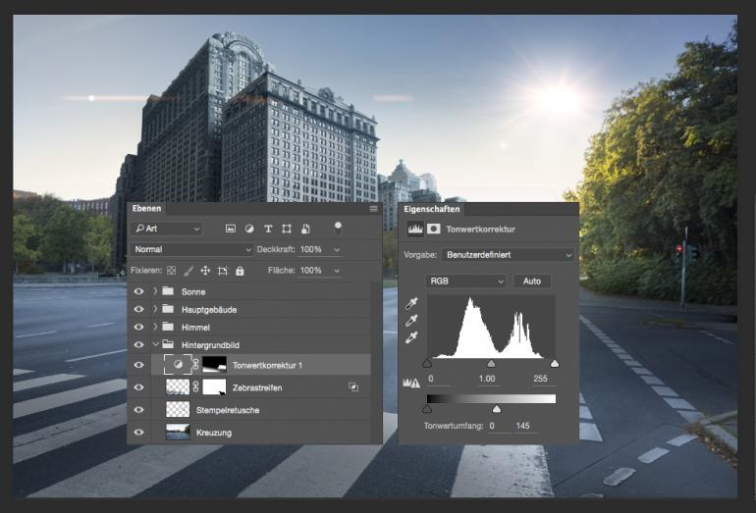Switch to the mask icon in Eigenschaften
Image resolution: width=756 pixels, height=513 pixels.
(x=433, y=229)
